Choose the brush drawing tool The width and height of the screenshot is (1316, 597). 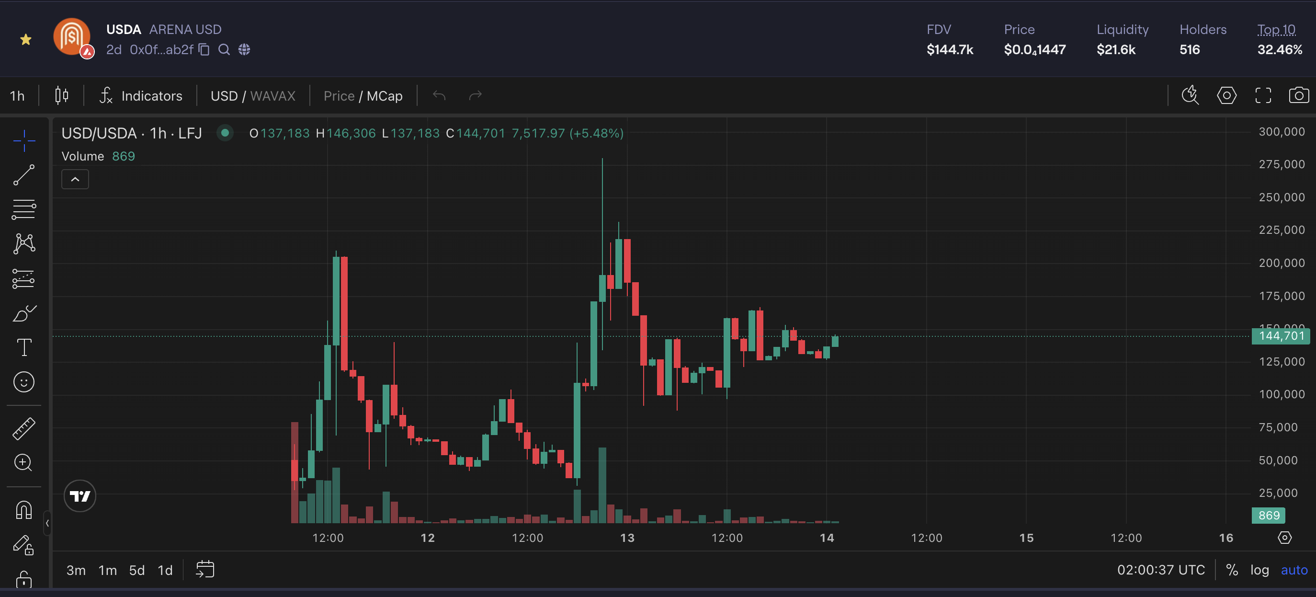click(x=23, y=313)
